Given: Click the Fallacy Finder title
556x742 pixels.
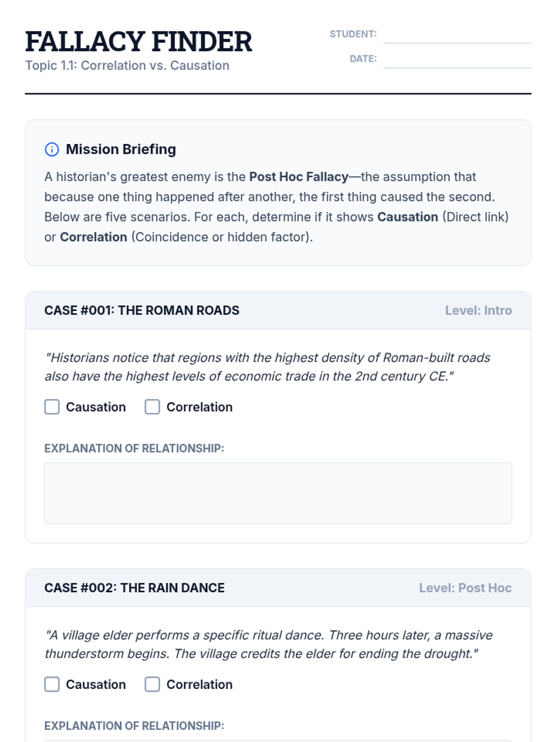Looking at the screenshot, I should pyautogui.click(x=139, y=41).
